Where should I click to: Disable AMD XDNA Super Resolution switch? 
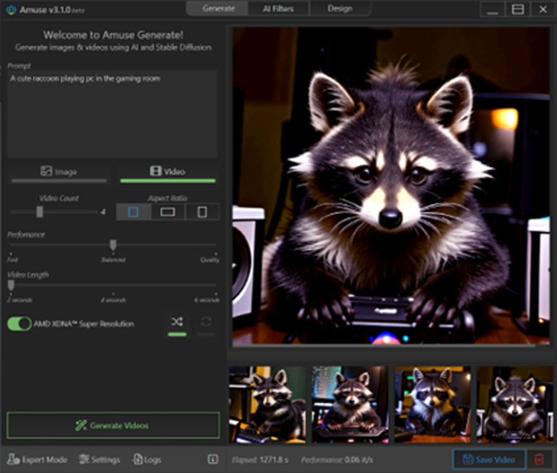coord(19,323)
